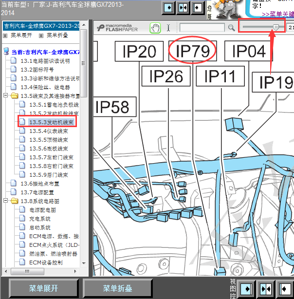This screenshot has width=294, height=299.
Task: Open the >>菜单关键 link
Action: (278, 14)
